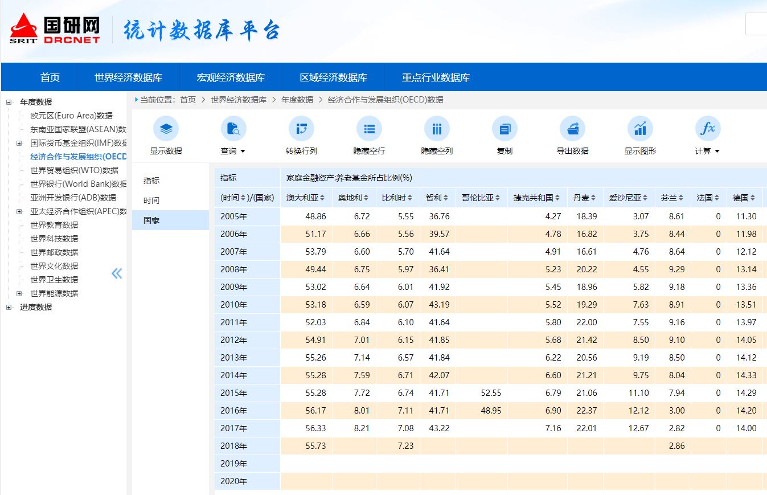The height and width of the screenshot is (495, 767).
Task: Click the 显示数据 (Display Data) icon
Action: (166, 136)
